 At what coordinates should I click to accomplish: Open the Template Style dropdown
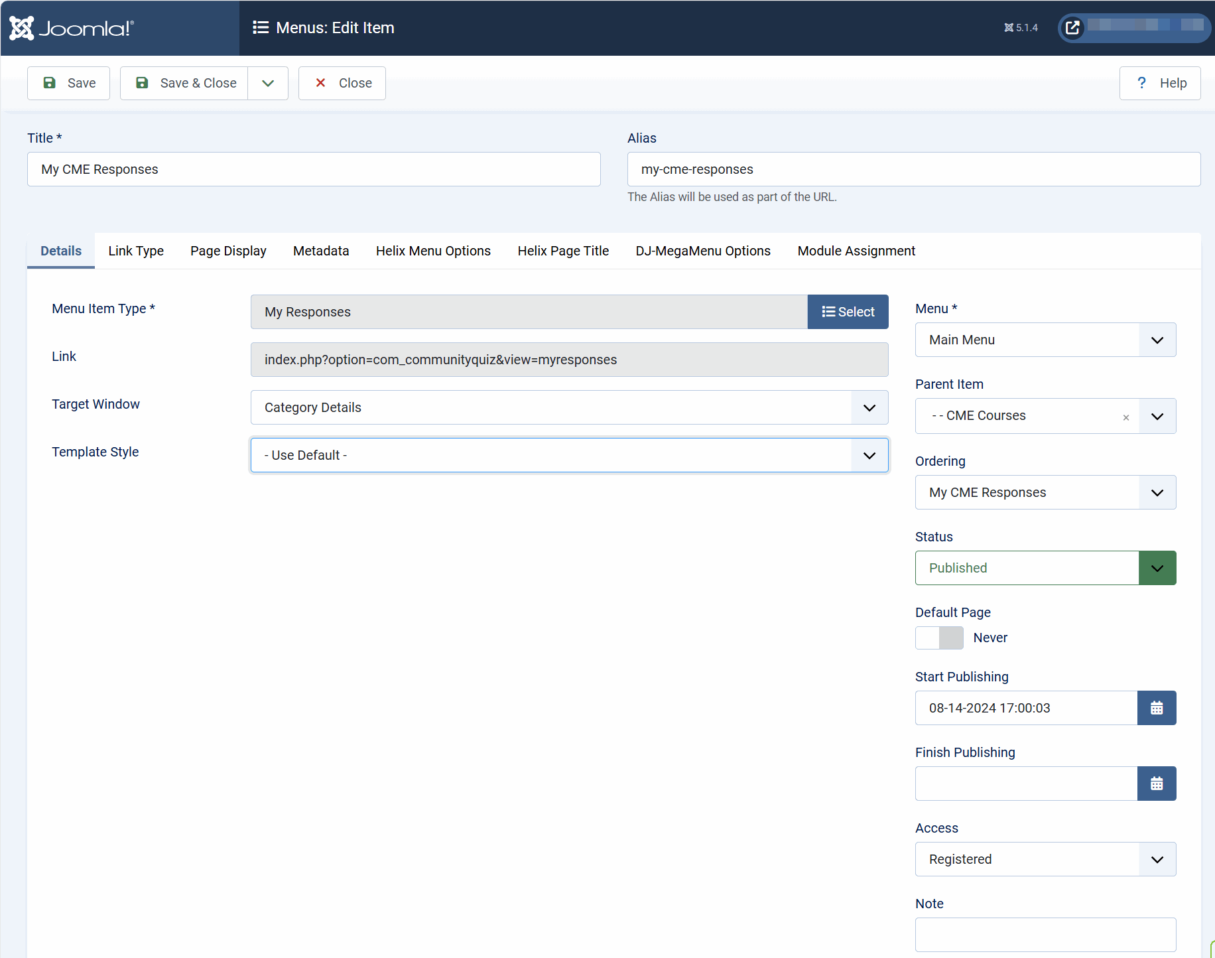pyautogui.click(x=569, y=455)
